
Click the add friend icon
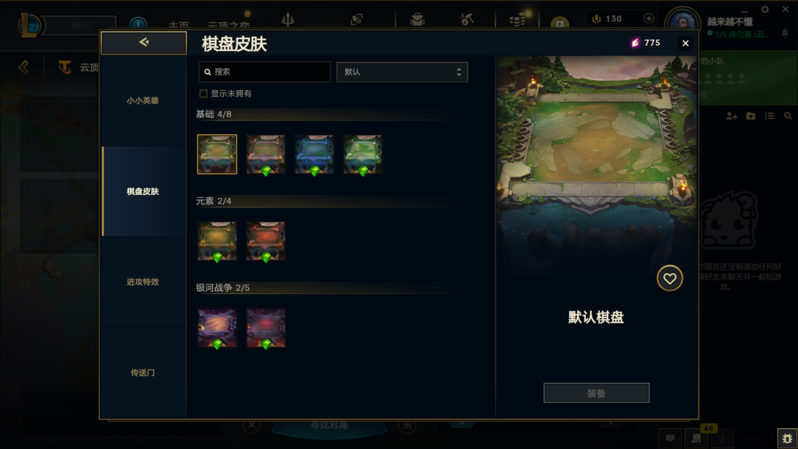coord(731,116)
